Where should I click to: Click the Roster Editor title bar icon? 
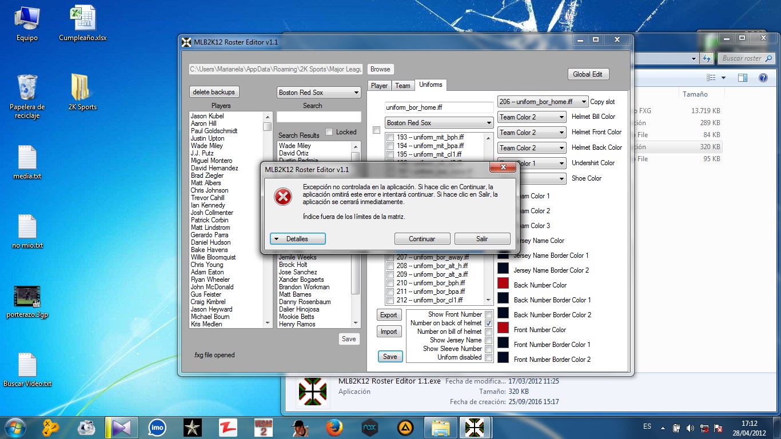(x=186, y=42)
